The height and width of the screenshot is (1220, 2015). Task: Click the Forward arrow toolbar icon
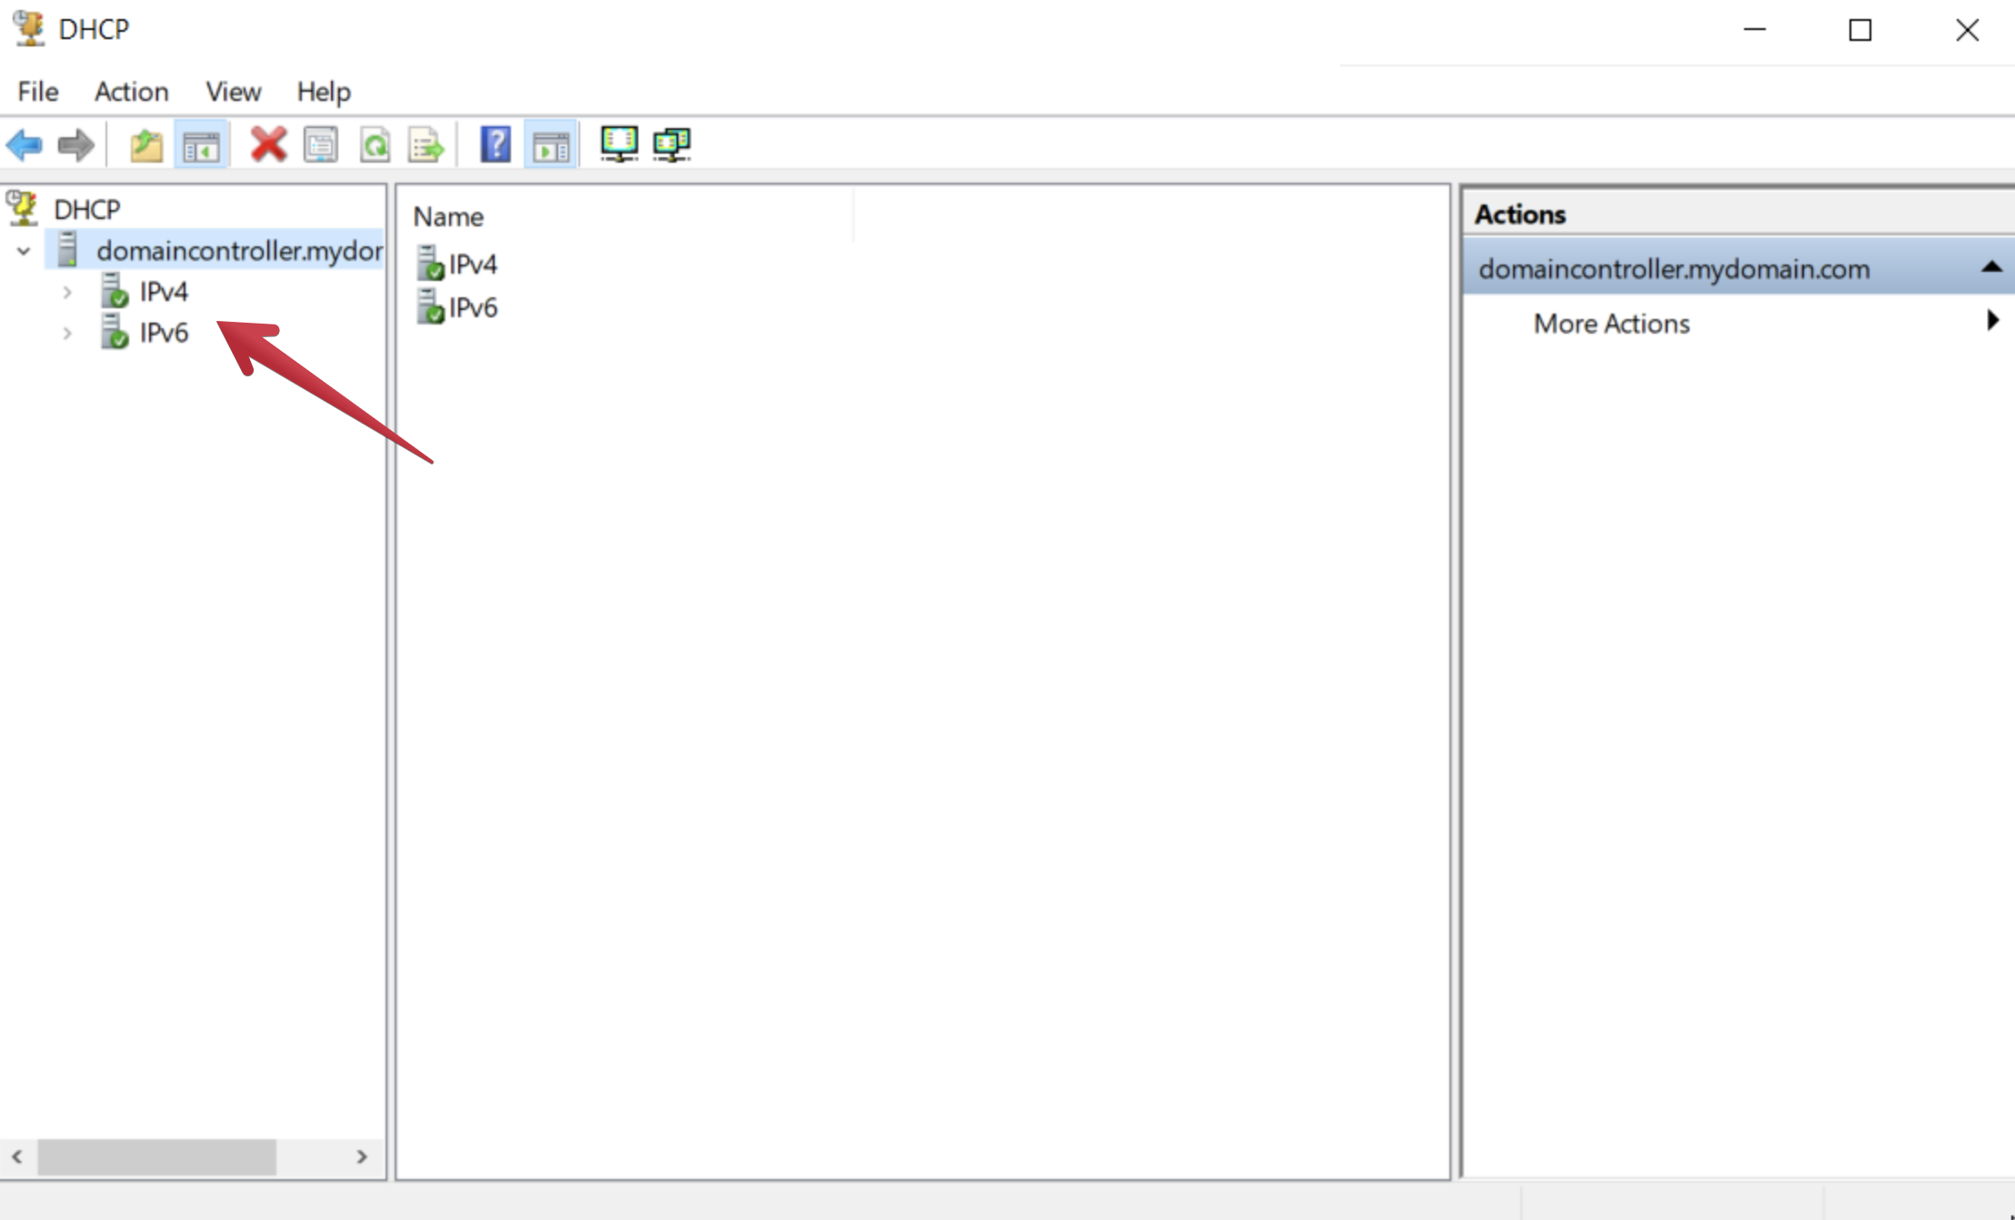tap(75, 145)
